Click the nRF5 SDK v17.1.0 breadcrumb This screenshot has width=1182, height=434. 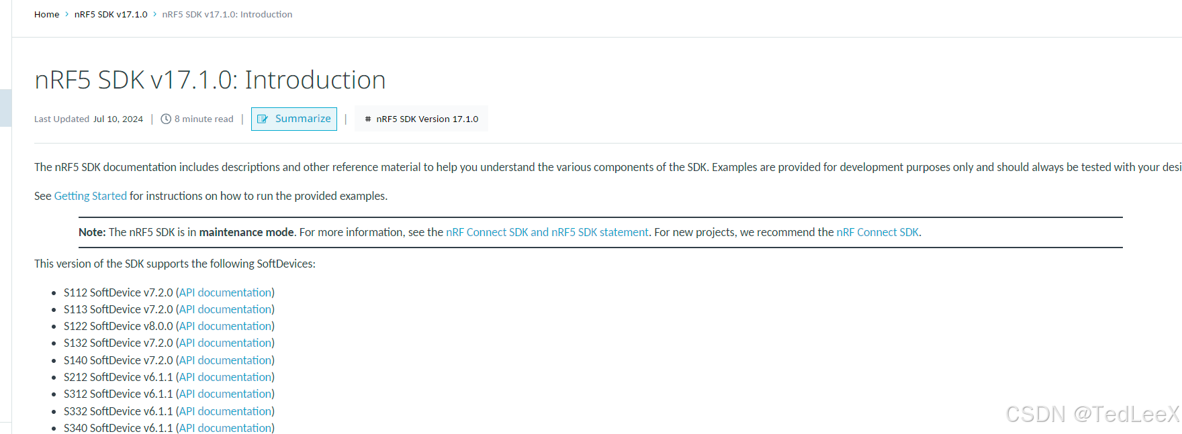[111, 14]
